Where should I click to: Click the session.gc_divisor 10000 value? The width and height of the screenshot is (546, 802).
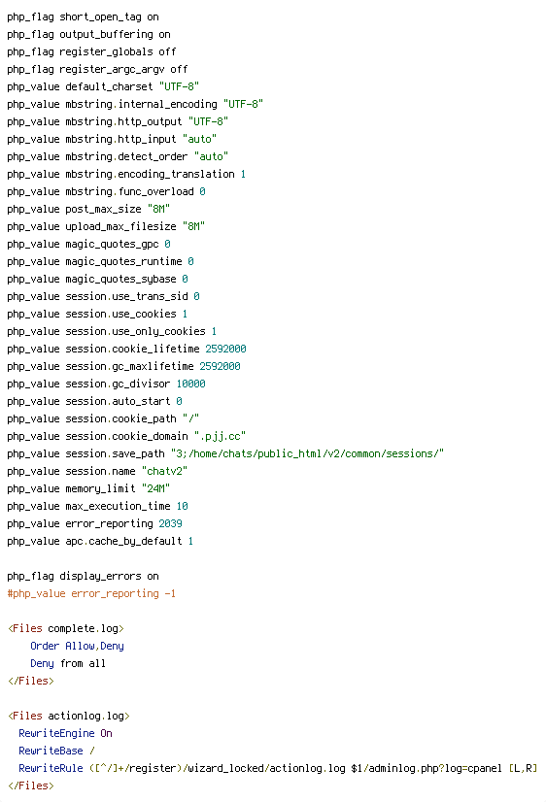[190, 384]
